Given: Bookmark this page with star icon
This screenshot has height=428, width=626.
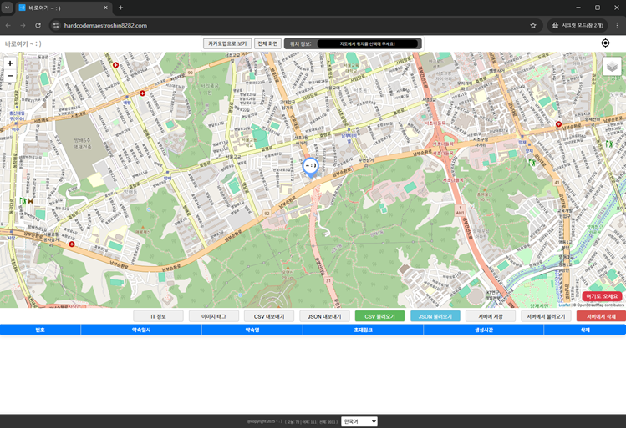Looking at the screenshot, I should coord(533,25).
